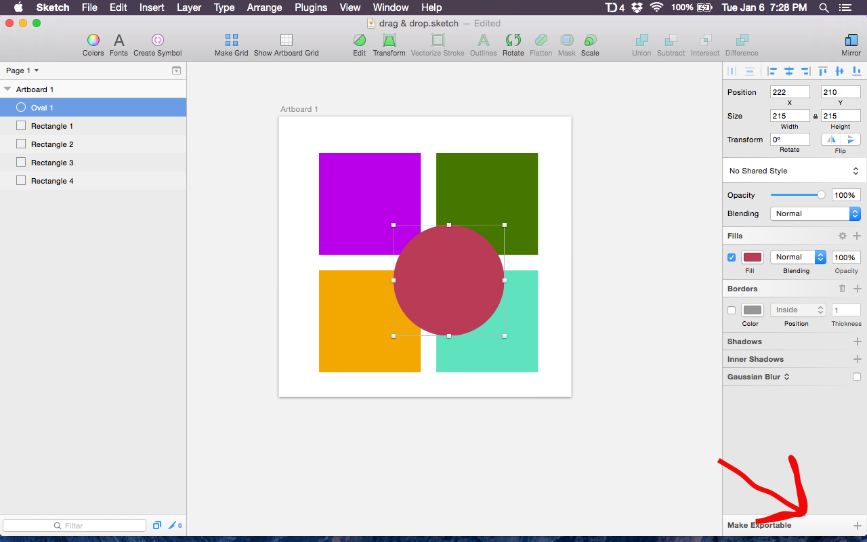867x542 pixels.
Task: Open the Type menu
Action: click(x=224, y=7)
